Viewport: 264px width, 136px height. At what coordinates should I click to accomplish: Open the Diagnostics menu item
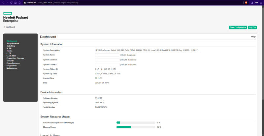(x=12, y=66)
